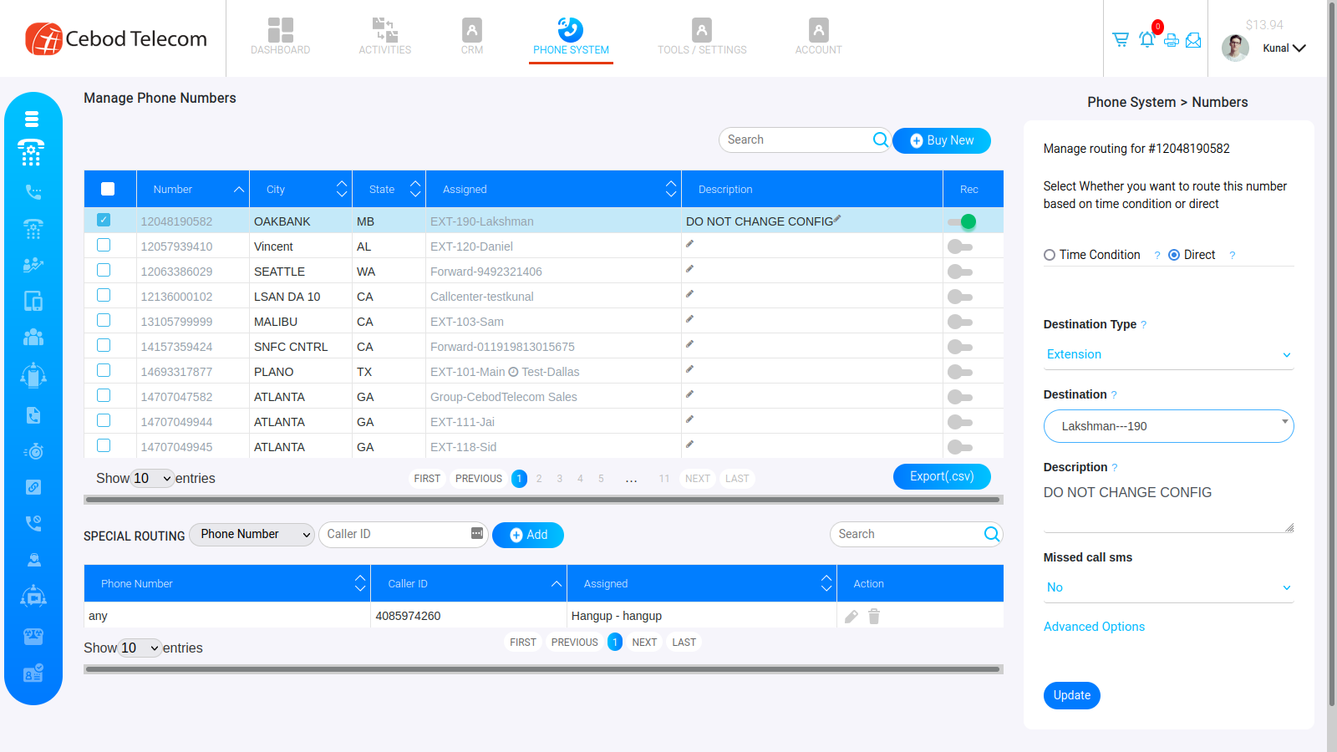This screenshot has width=1337, height=752.
Task: Go to page 2 of numbers table
Action: pos(539,479)
